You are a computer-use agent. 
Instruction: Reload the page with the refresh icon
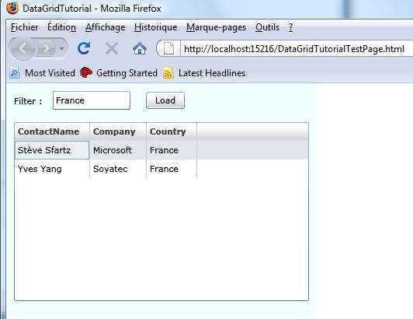point(84,48)
